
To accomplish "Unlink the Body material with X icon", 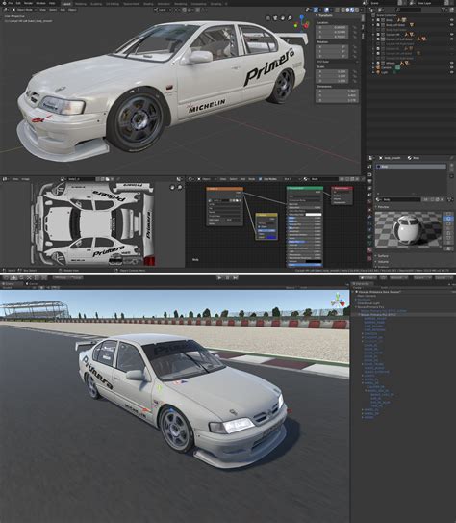I will click(x=442, y=199).
